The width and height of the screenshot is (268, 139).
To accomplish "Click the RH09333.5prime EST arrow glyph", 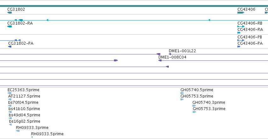I will (x=32, y=137).
